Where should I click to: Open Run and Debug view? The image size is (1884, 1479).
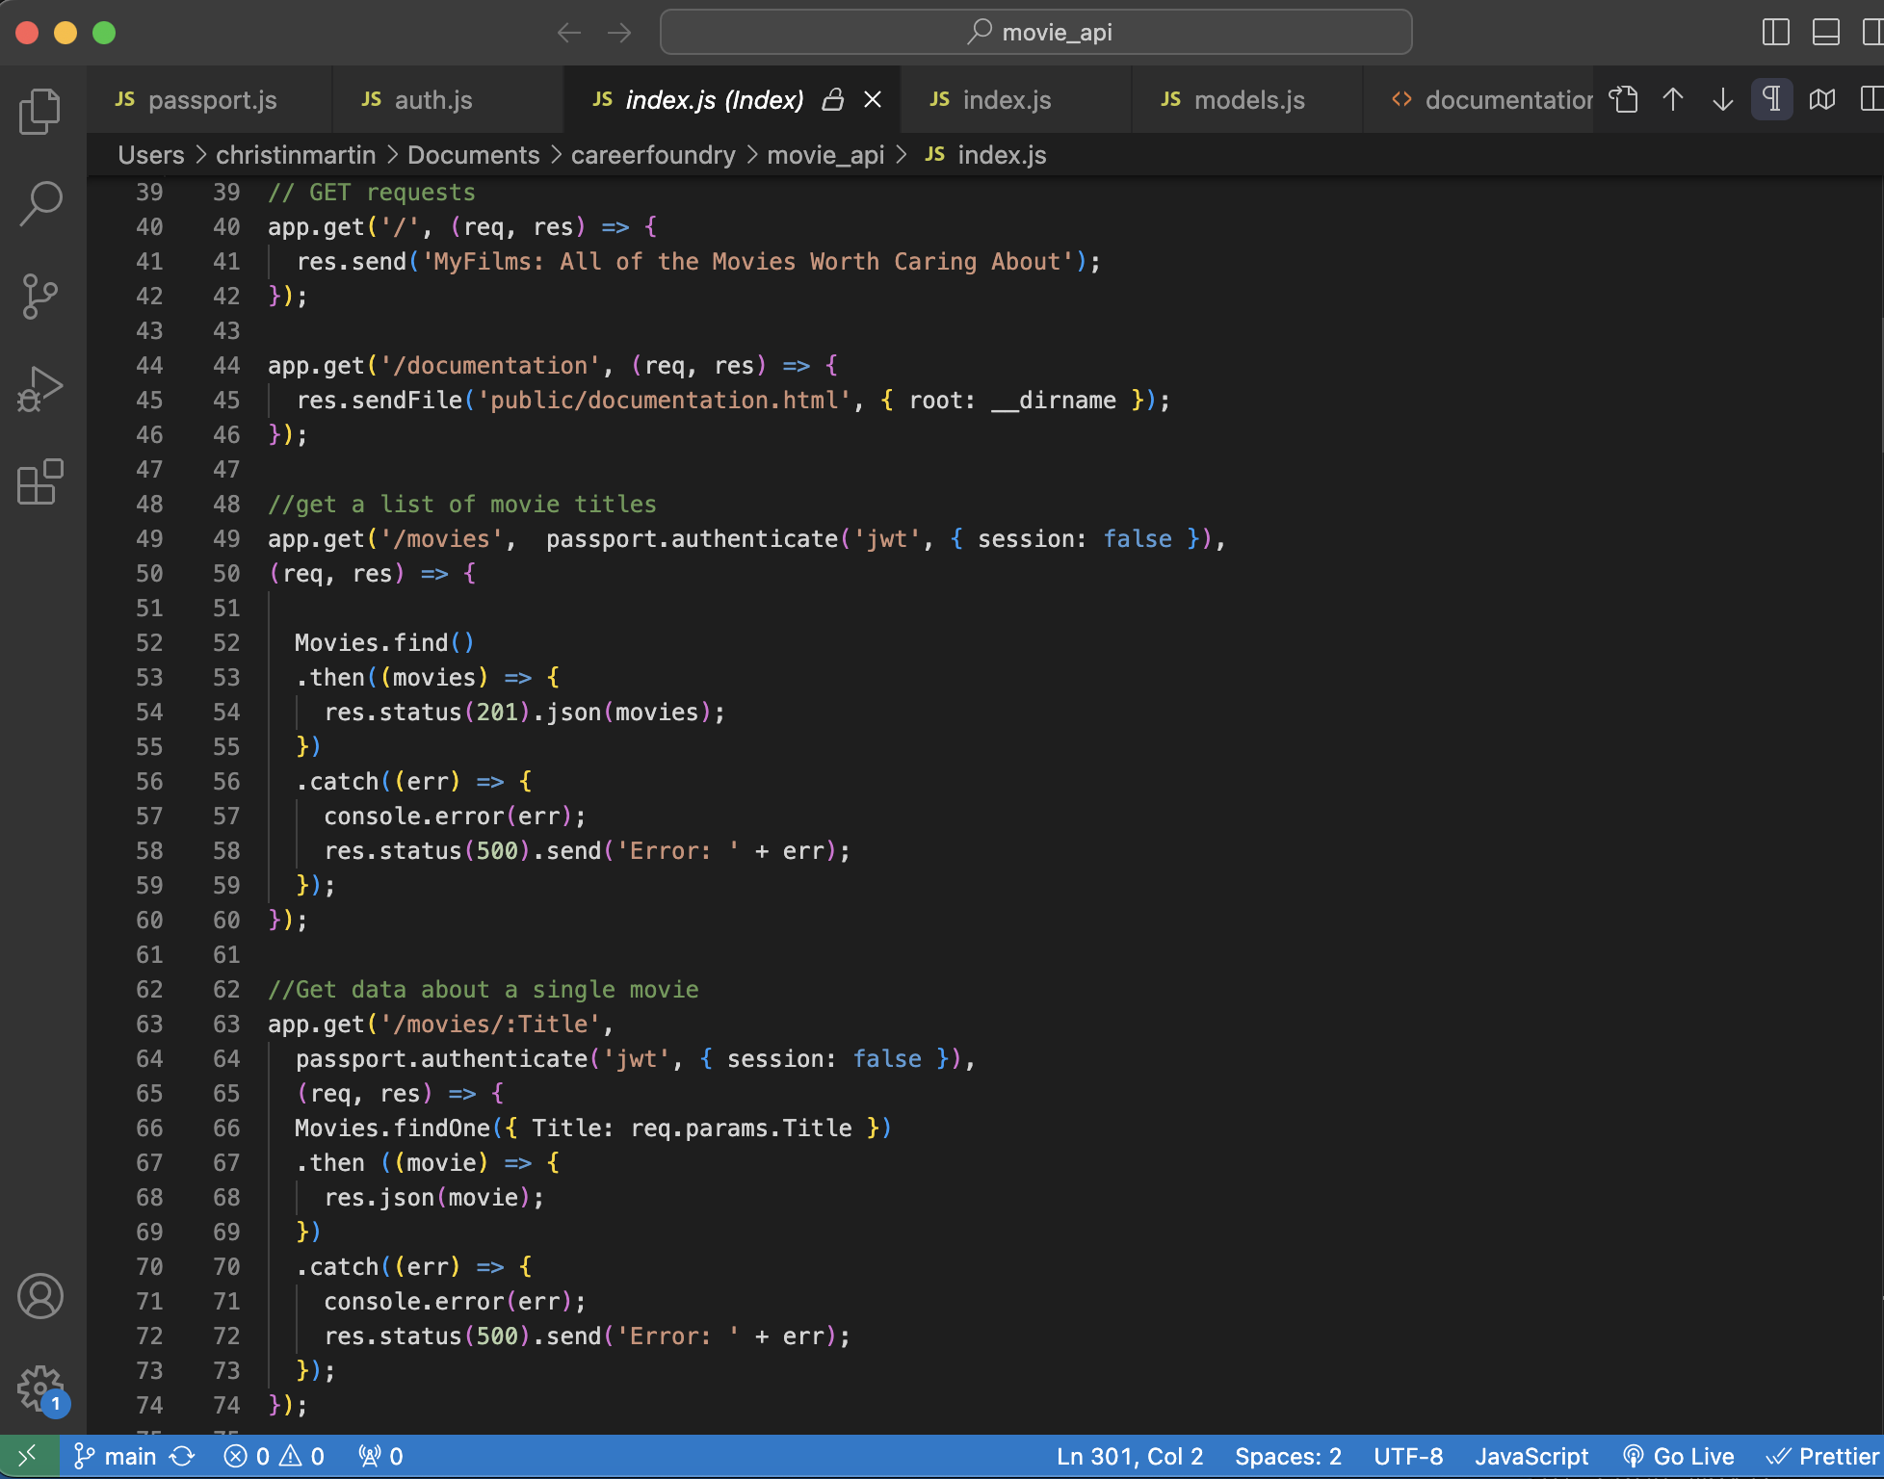39,388
